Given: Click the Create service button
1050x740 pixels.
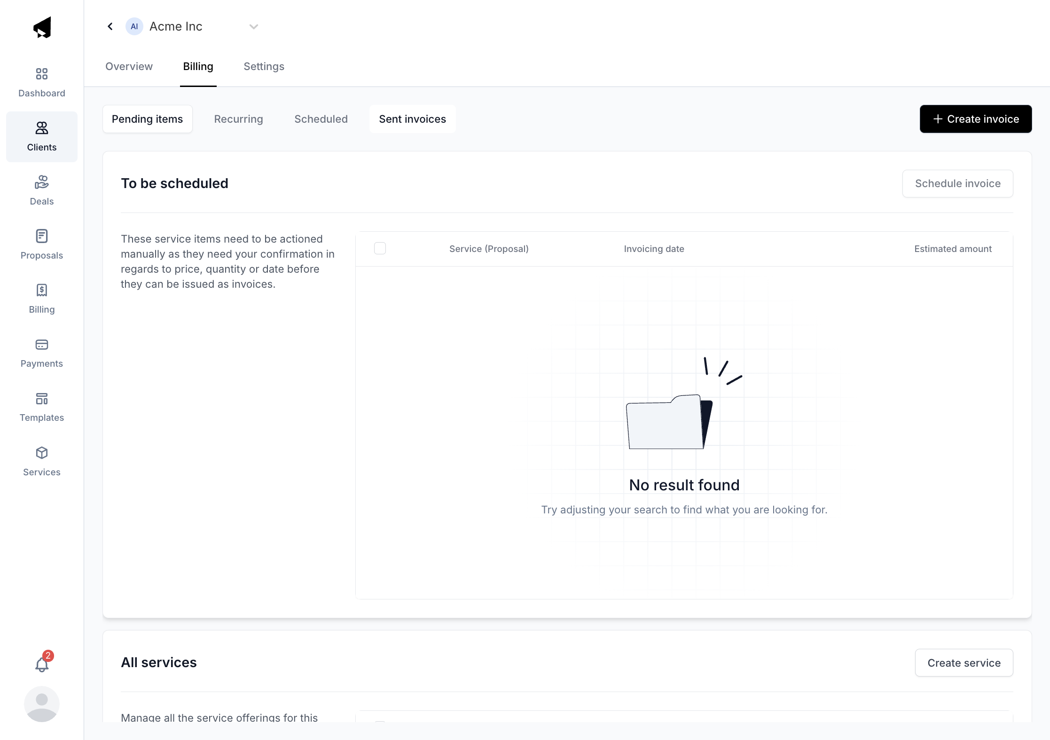Looking at the screenshot, I should coord(964,663).
